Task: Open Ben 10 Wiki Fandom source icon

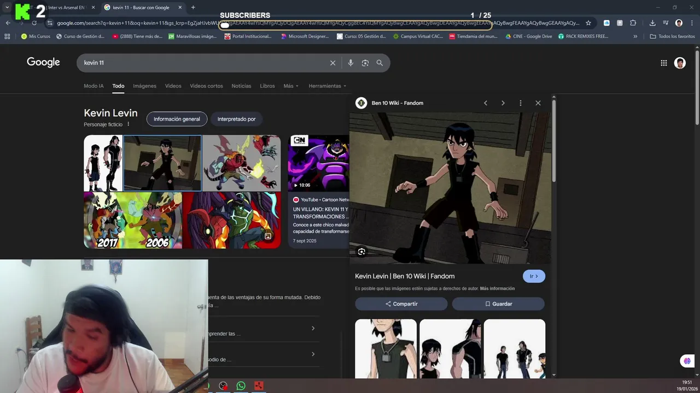Action: click(x=361, y=103)
